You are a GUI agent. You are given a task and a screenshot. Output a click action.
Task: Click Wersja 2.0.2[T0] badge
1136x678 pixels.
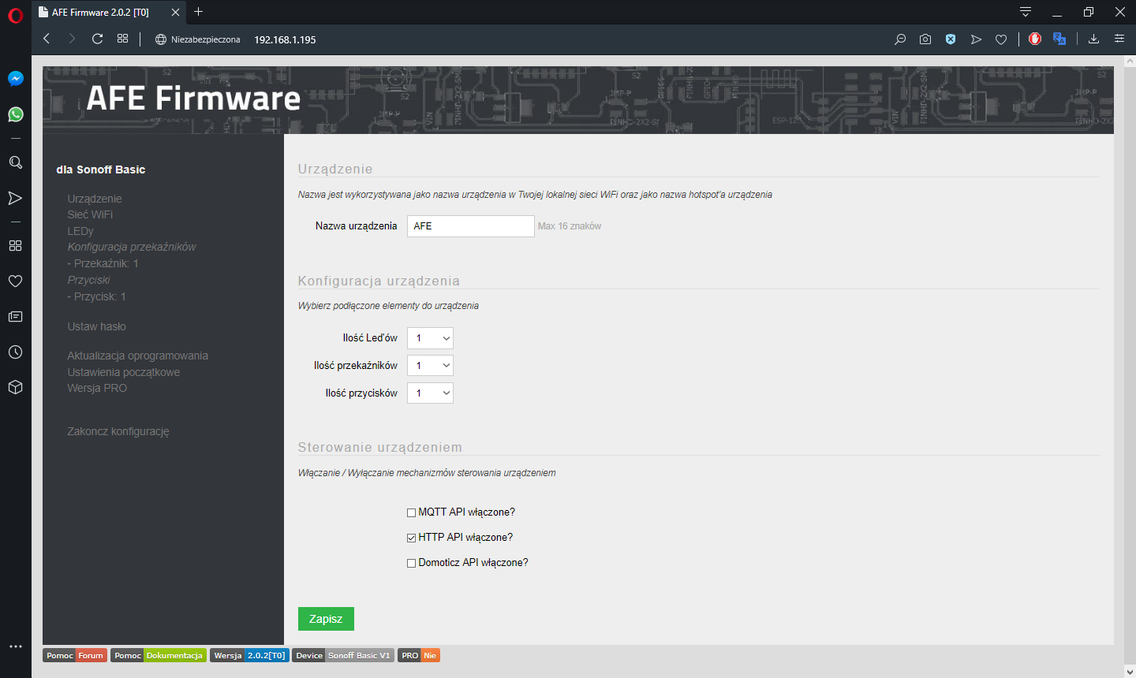pyautogui.click(x=249, y=655)
